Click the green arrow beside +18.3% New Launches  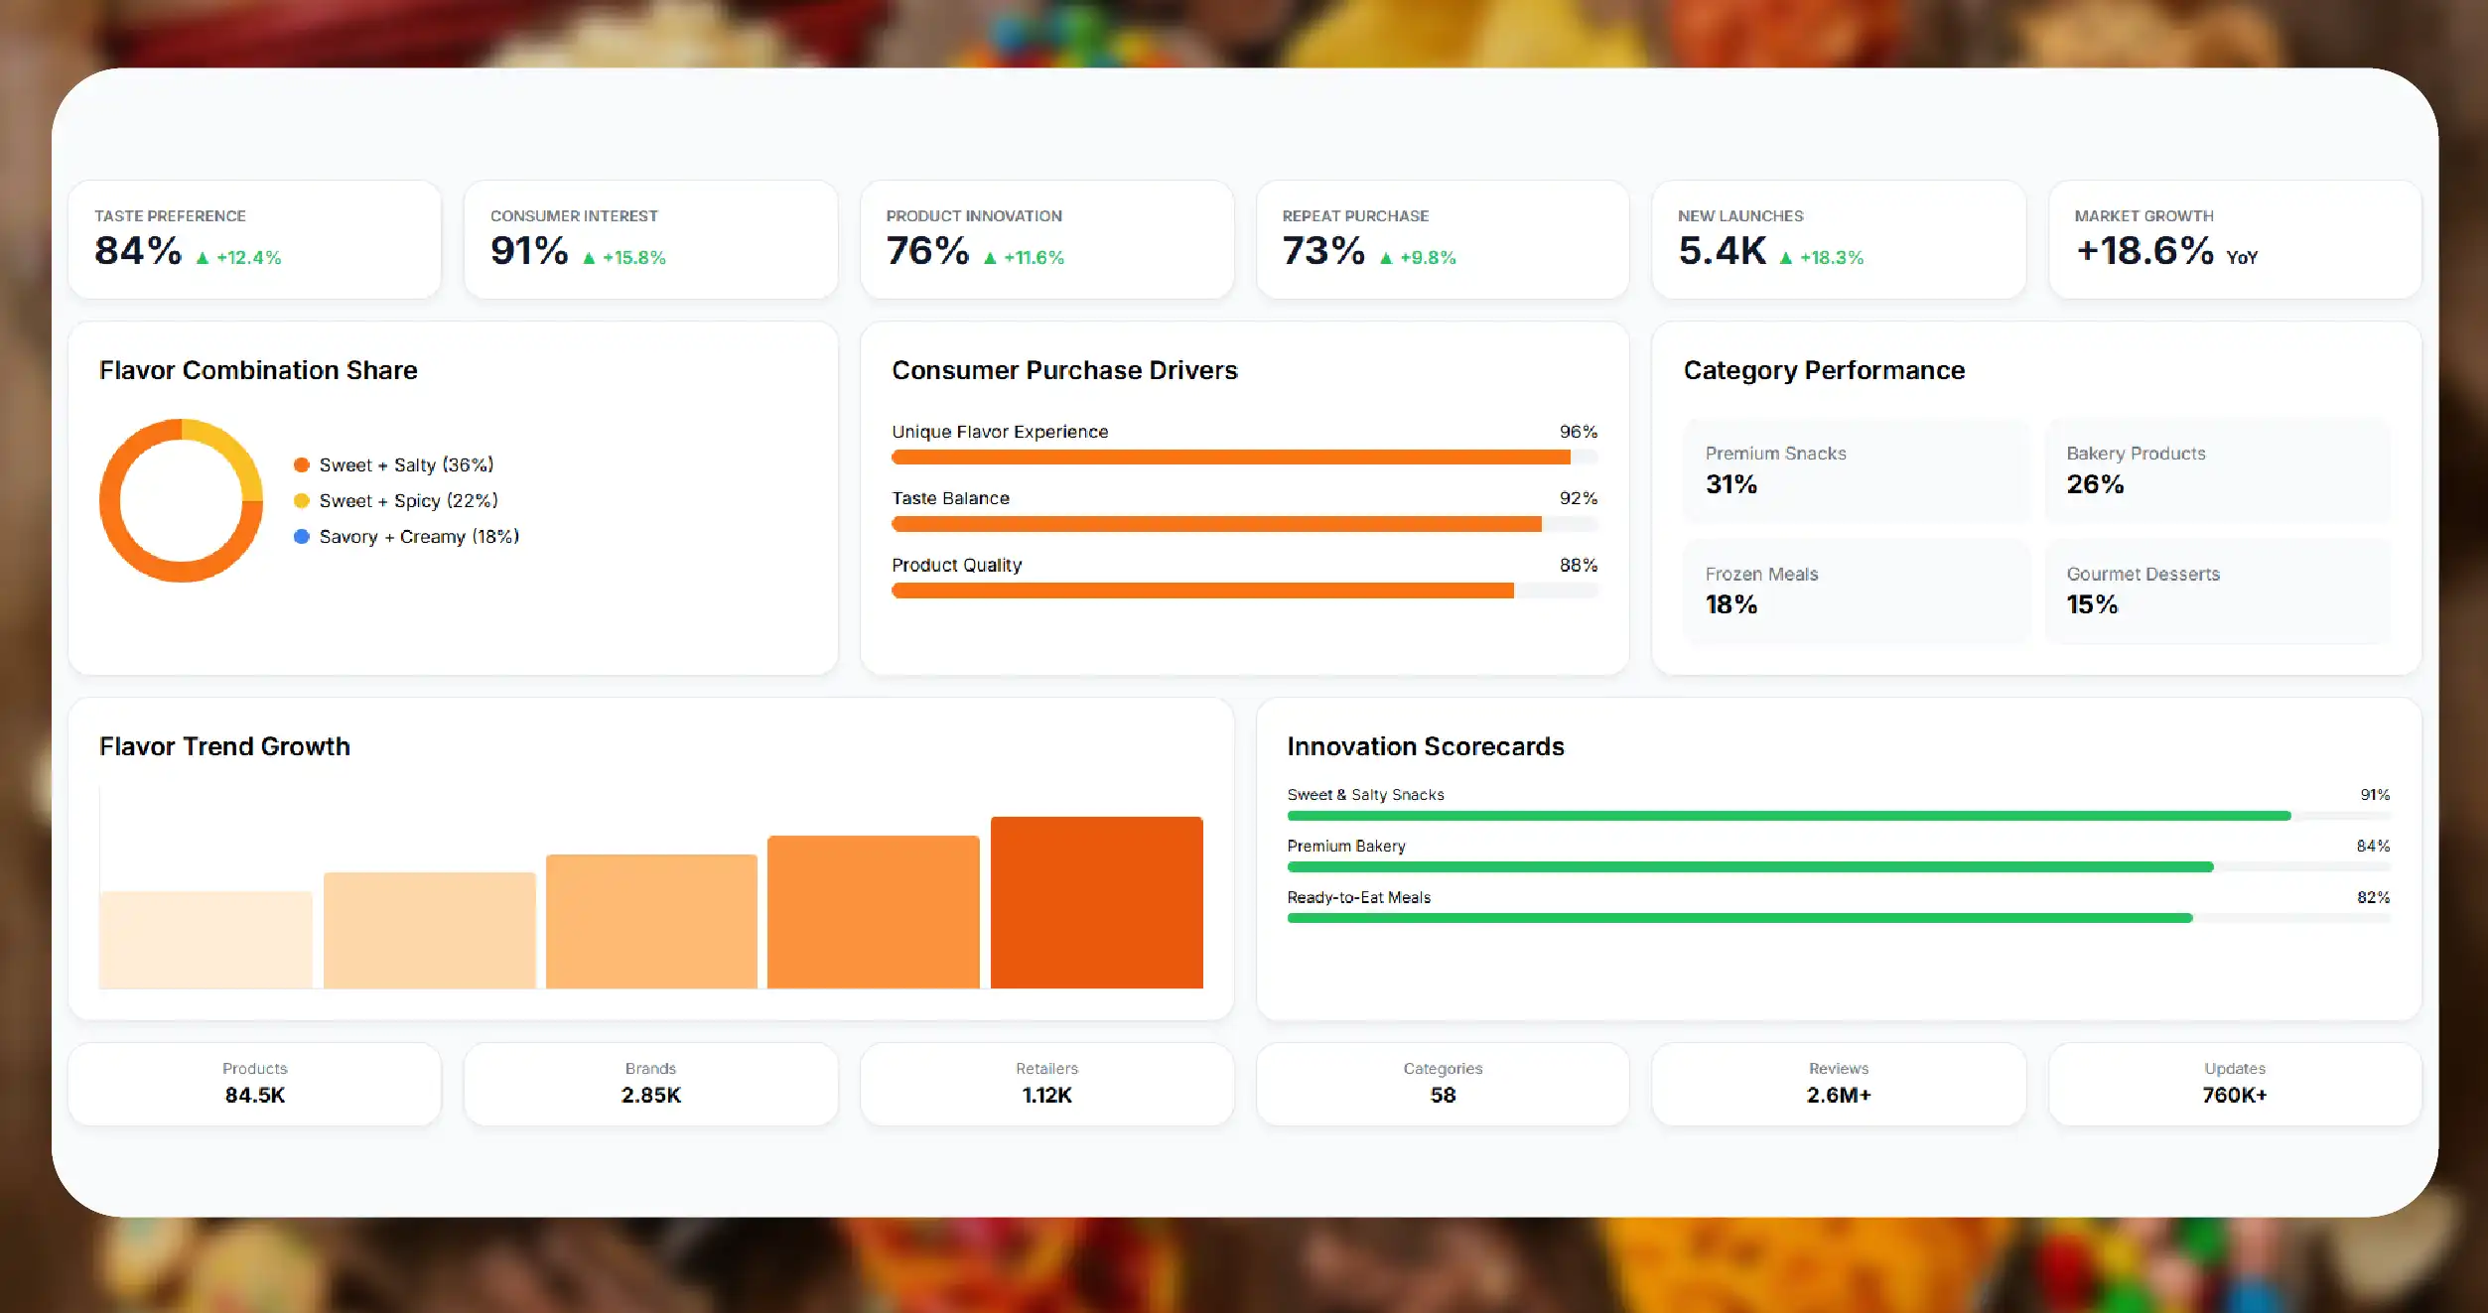click(x=1786, y=258)
